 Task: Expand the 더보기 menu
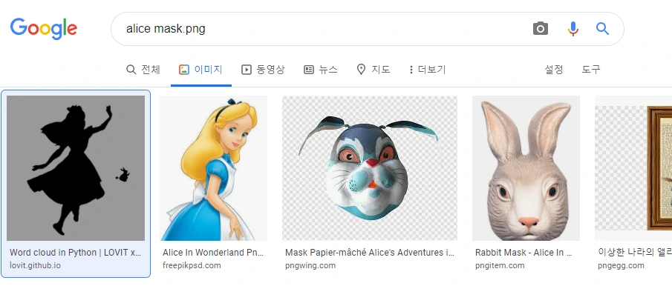[427, 69]
